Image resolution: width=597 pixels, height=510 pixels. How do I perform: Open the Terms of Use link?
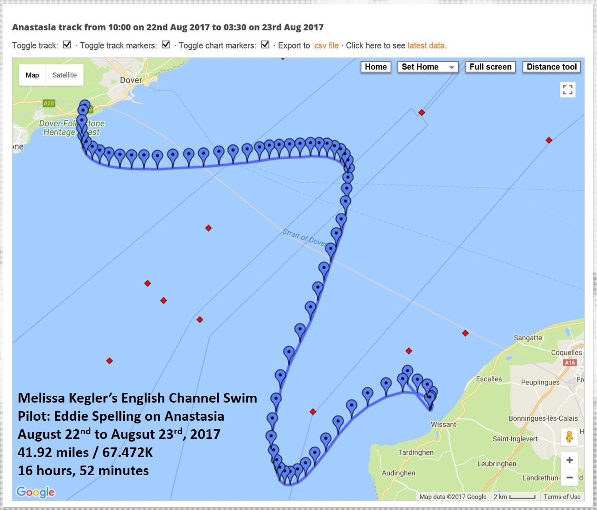(562, 497)
